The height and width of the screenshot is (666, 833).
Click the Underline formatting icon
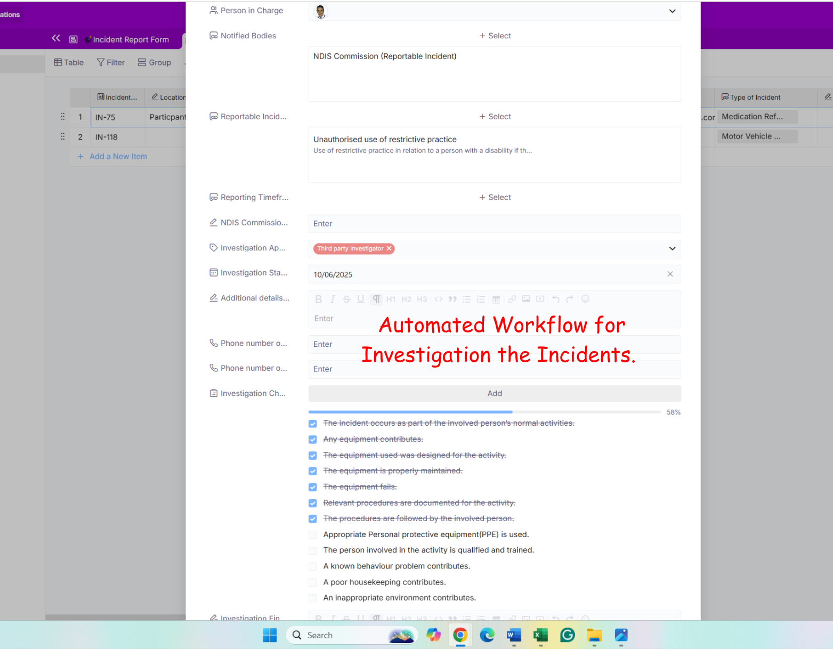361,299
